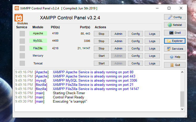Image resolution: width=196 pixels, height=122 pixels.
Task: Click FileZilla PID value 4216
Action: 55,48
